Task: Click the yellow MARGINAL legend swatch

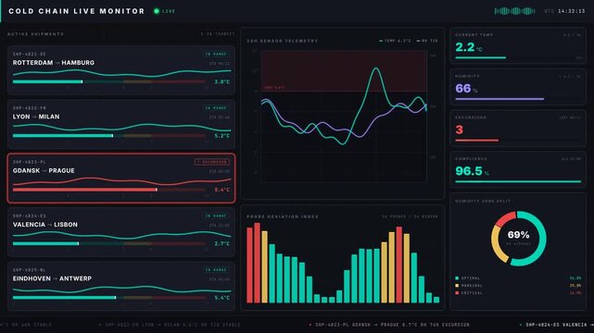Action: [457, 286]
